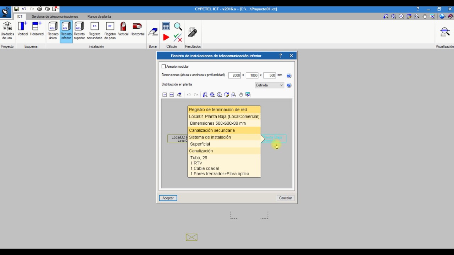
Task: Open help for Distribución en planta
Action: pyautogui.click(x=289, y=85)
